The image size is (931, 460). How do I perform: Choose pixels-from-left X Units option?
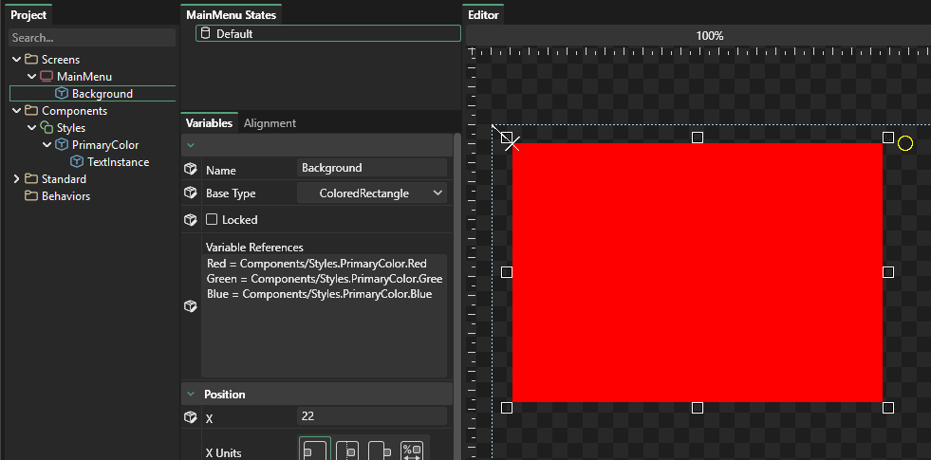pyautogui.click(x=314, y=451)
